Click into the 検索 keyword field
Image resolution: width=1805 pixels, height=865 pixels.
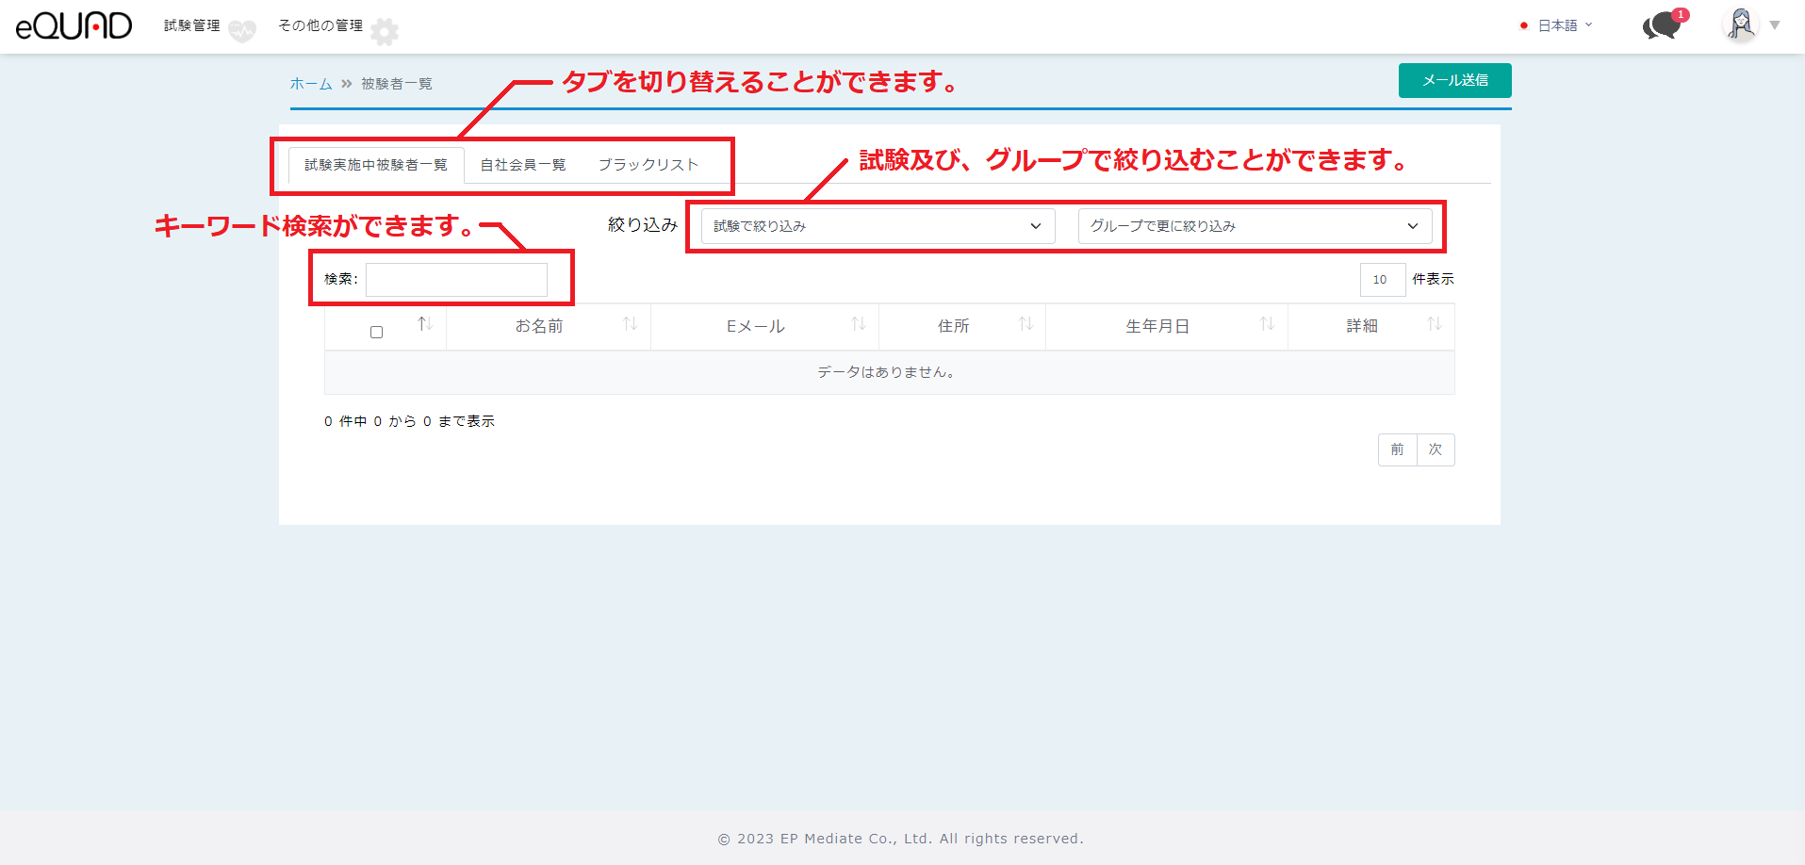click(x=456, y=280)
